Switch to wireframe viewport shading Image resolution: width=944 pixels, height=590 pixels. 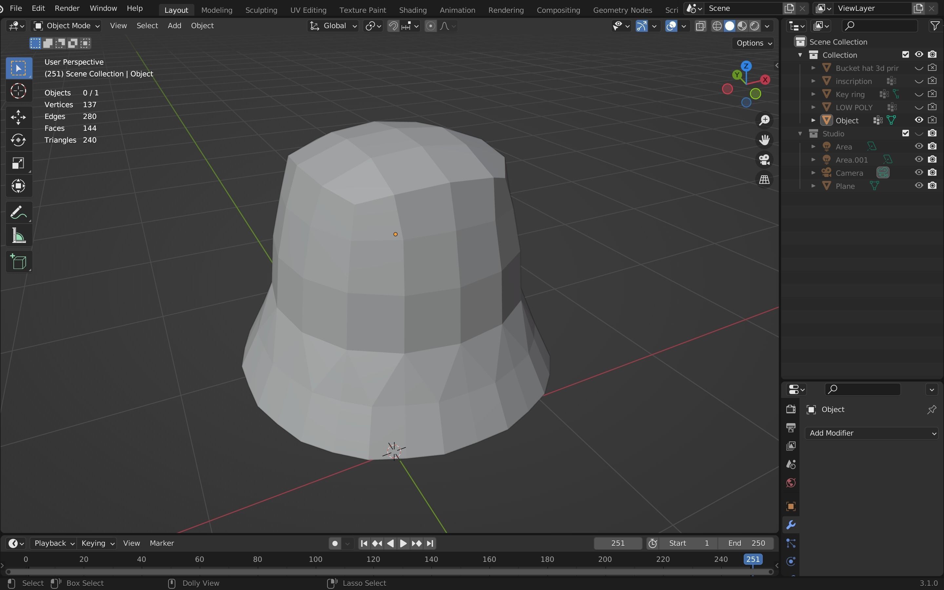click(x=717, y=26)
